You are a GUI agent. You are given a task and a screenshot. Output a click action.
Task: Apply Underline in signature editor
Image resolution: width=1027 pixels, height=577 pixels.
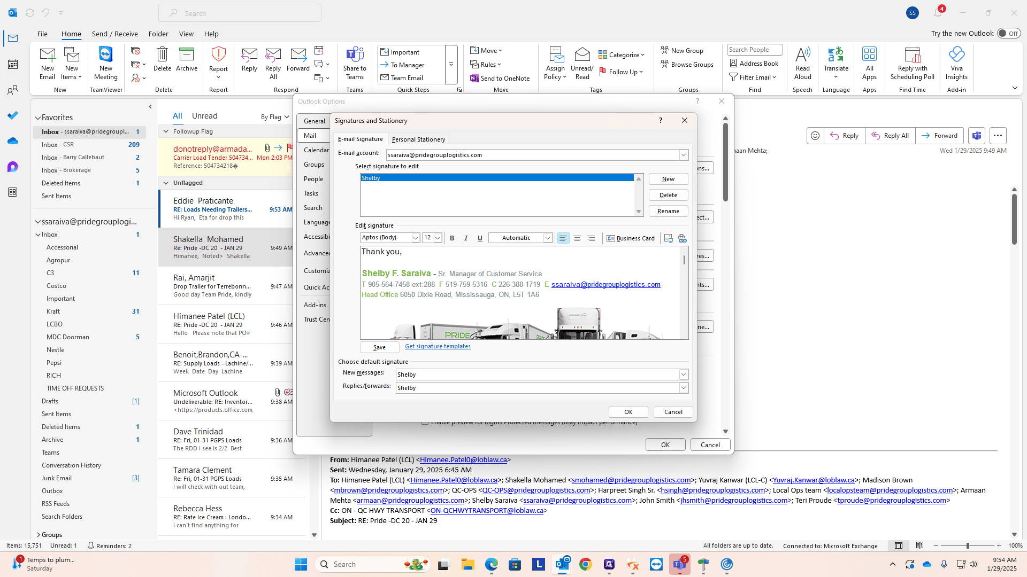pos(480,238)
